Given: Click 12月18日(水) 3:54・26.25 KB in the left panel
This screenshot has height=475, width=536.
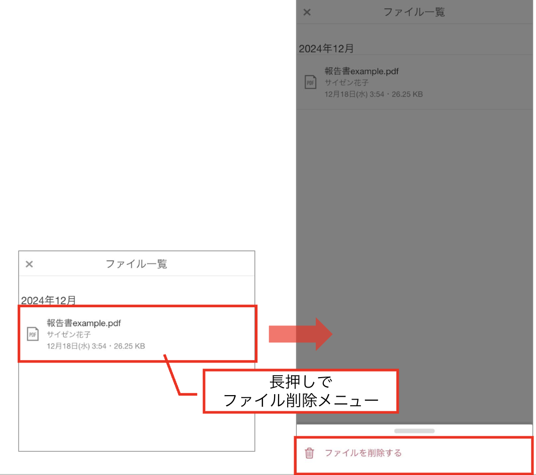Looking at the screenshot, I should (96, 346).
